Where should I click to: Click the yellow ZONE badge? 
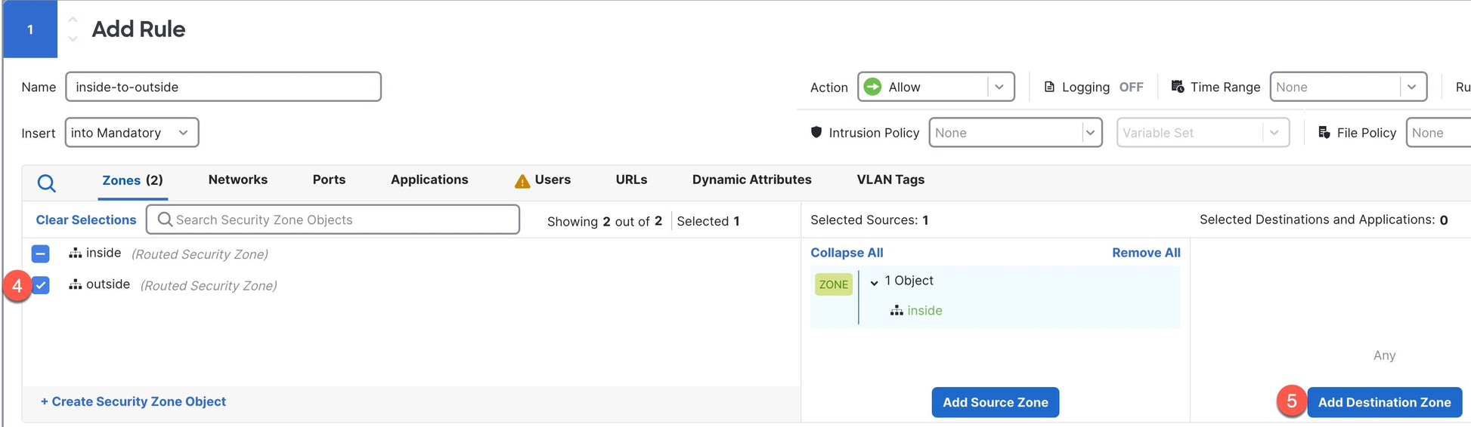833,284
